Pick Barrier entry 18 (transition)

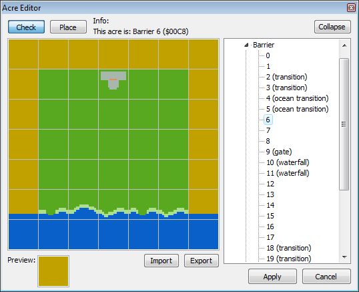288,248
